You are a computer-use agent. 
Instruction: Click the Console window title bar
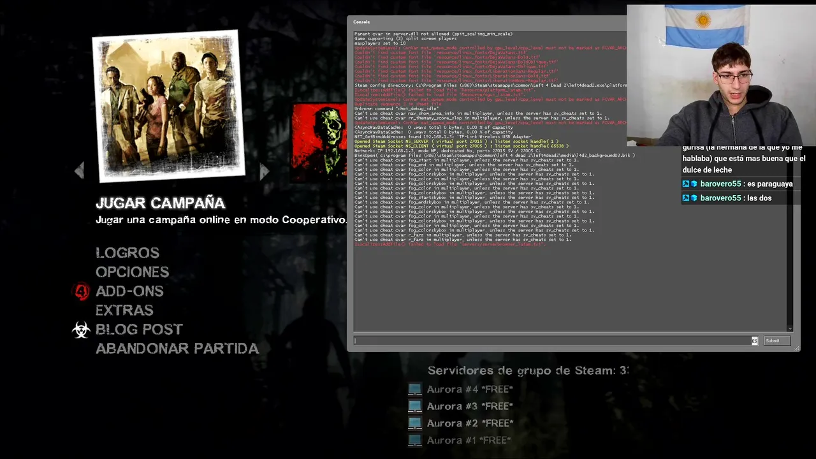pos(487,22)
